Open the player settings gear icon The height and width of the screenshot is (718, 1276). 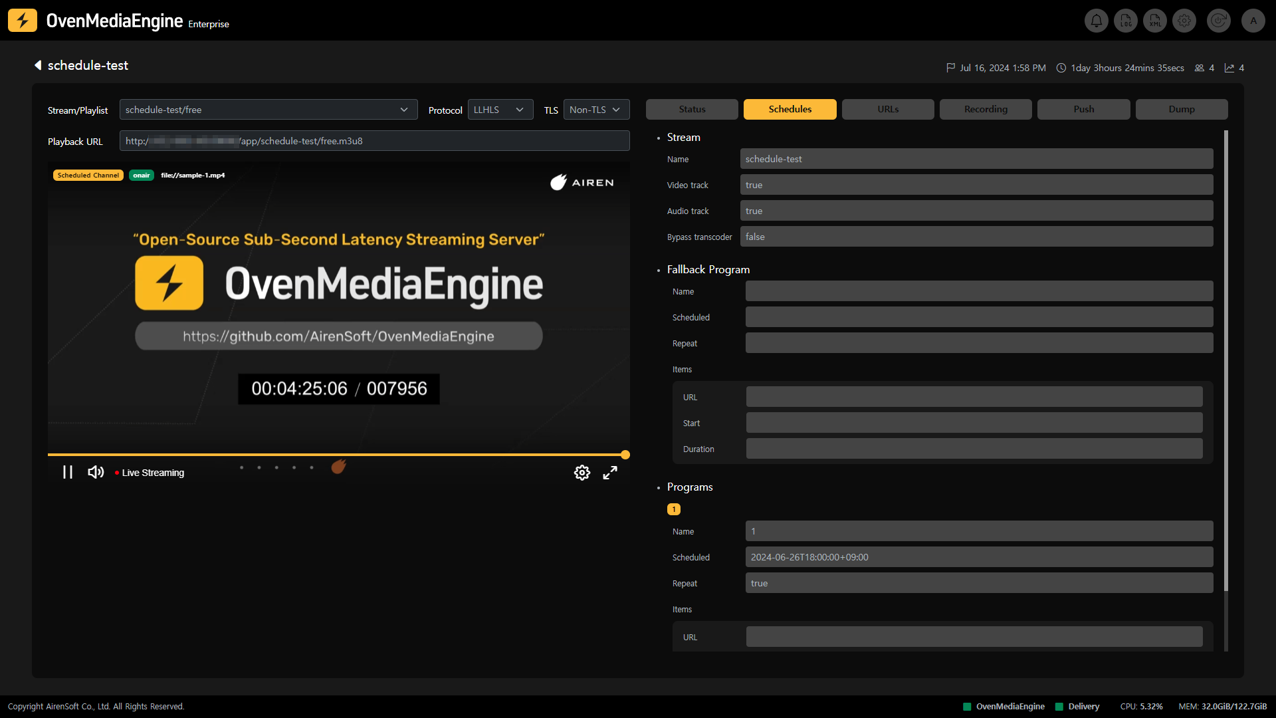point(582,473)
